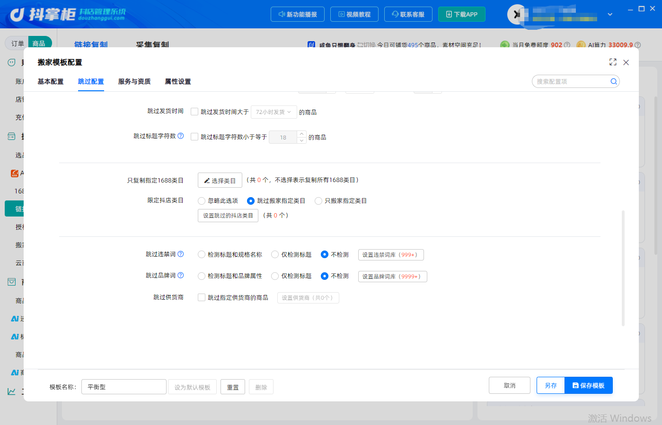Close the 搬家模板配置 dialog
This screenshot has height=425, width=662.
coord(626,62)
